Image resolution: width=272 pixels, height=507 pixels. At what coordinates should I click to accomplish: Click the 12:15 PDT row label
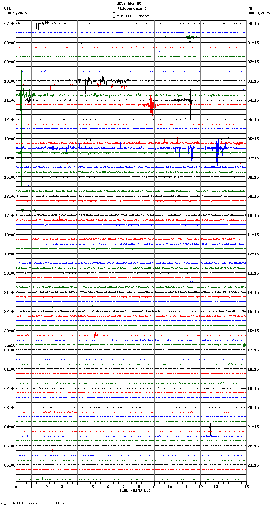(x=253, y=254)
